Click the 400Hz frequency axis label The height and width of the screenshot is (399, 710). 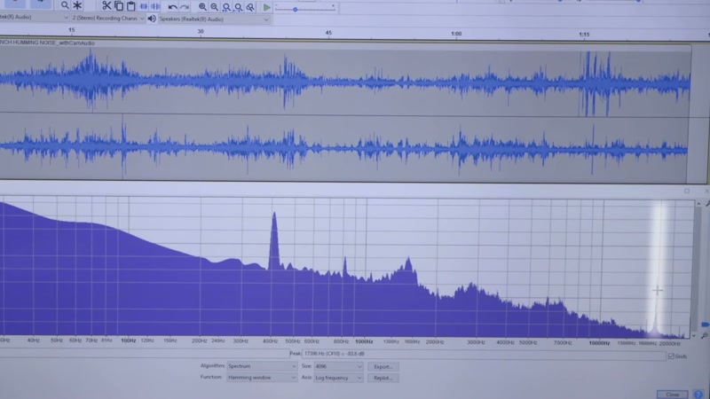click(x=271, y=341)
